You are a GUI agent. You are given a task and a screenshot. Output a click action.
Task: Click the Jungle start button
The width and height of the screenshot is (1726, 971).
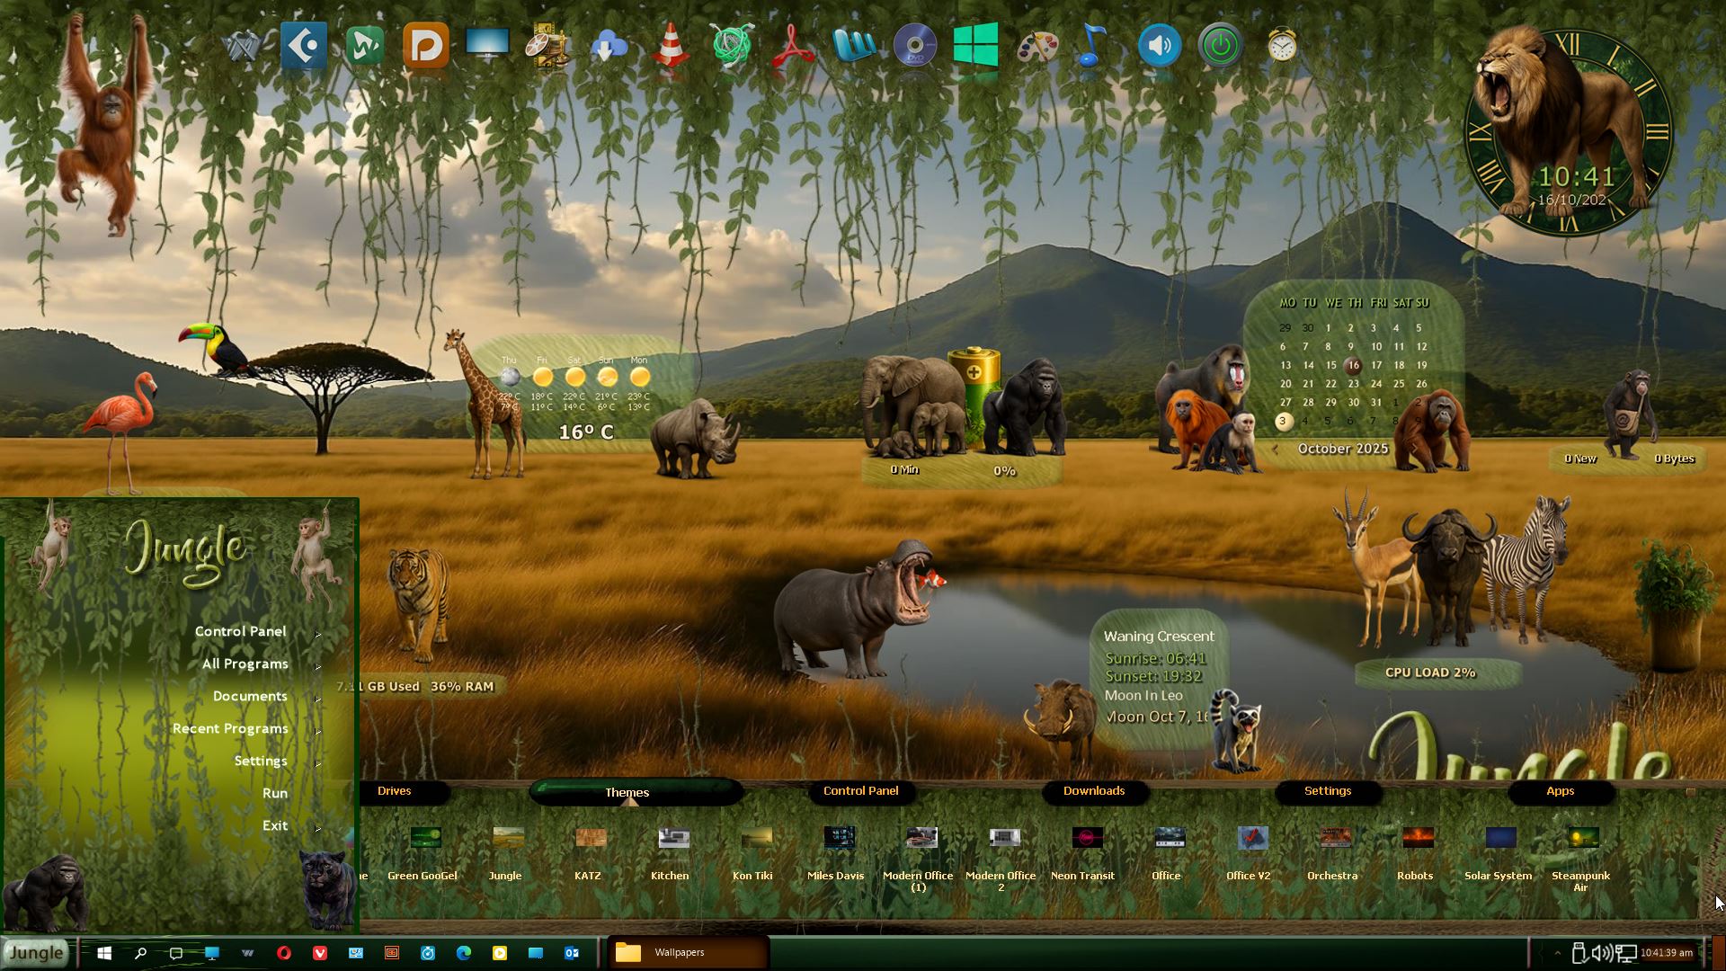tap(36, 953)
